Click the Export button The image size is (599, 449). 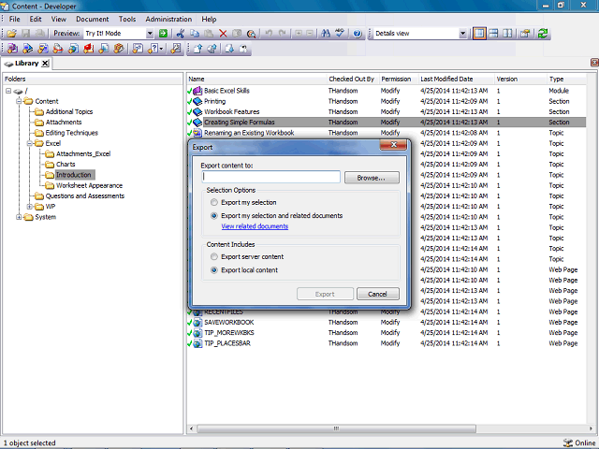click(x=325, y=294)
